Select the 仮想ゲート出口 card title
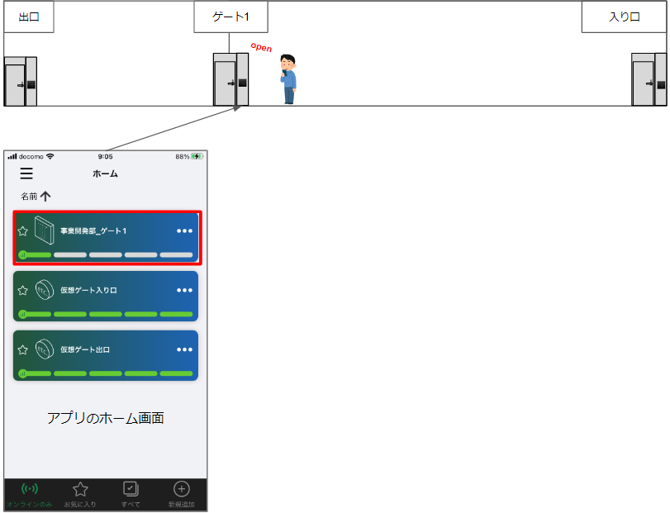Viewport: 670px width, 513px height. click(x=85, y=349)
